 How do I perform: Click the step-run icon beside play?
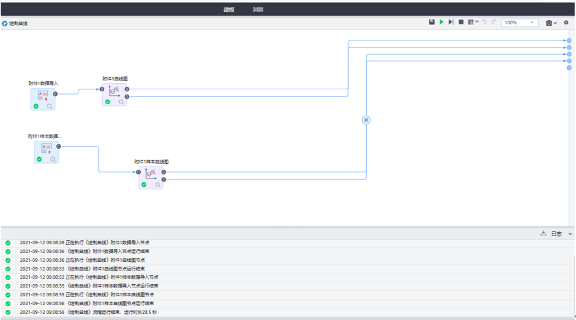pyautogui.click(x=451, y=22)
